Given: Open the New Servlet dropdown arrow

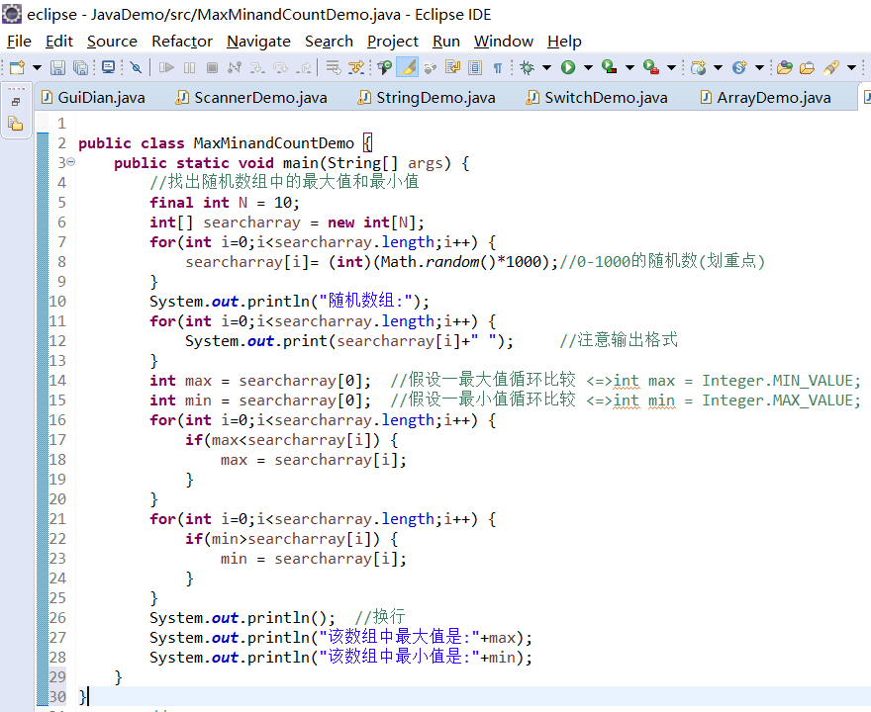Looking at the screenshot, I should [x=759, y=67].
